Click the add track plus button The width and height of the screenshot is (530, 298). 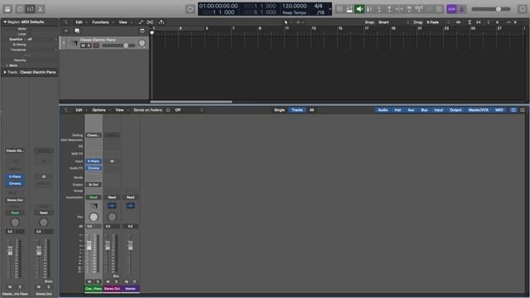coord(66,31)
